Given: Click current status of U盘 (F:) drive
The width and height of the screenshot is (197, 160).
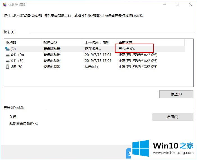Looking at the screenshot, I should [138, 66].
